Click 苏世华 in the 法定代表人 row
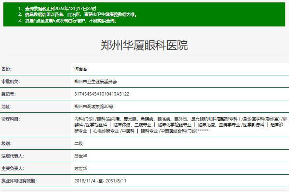This screenshot has height=192, width=289. point(80,156)
